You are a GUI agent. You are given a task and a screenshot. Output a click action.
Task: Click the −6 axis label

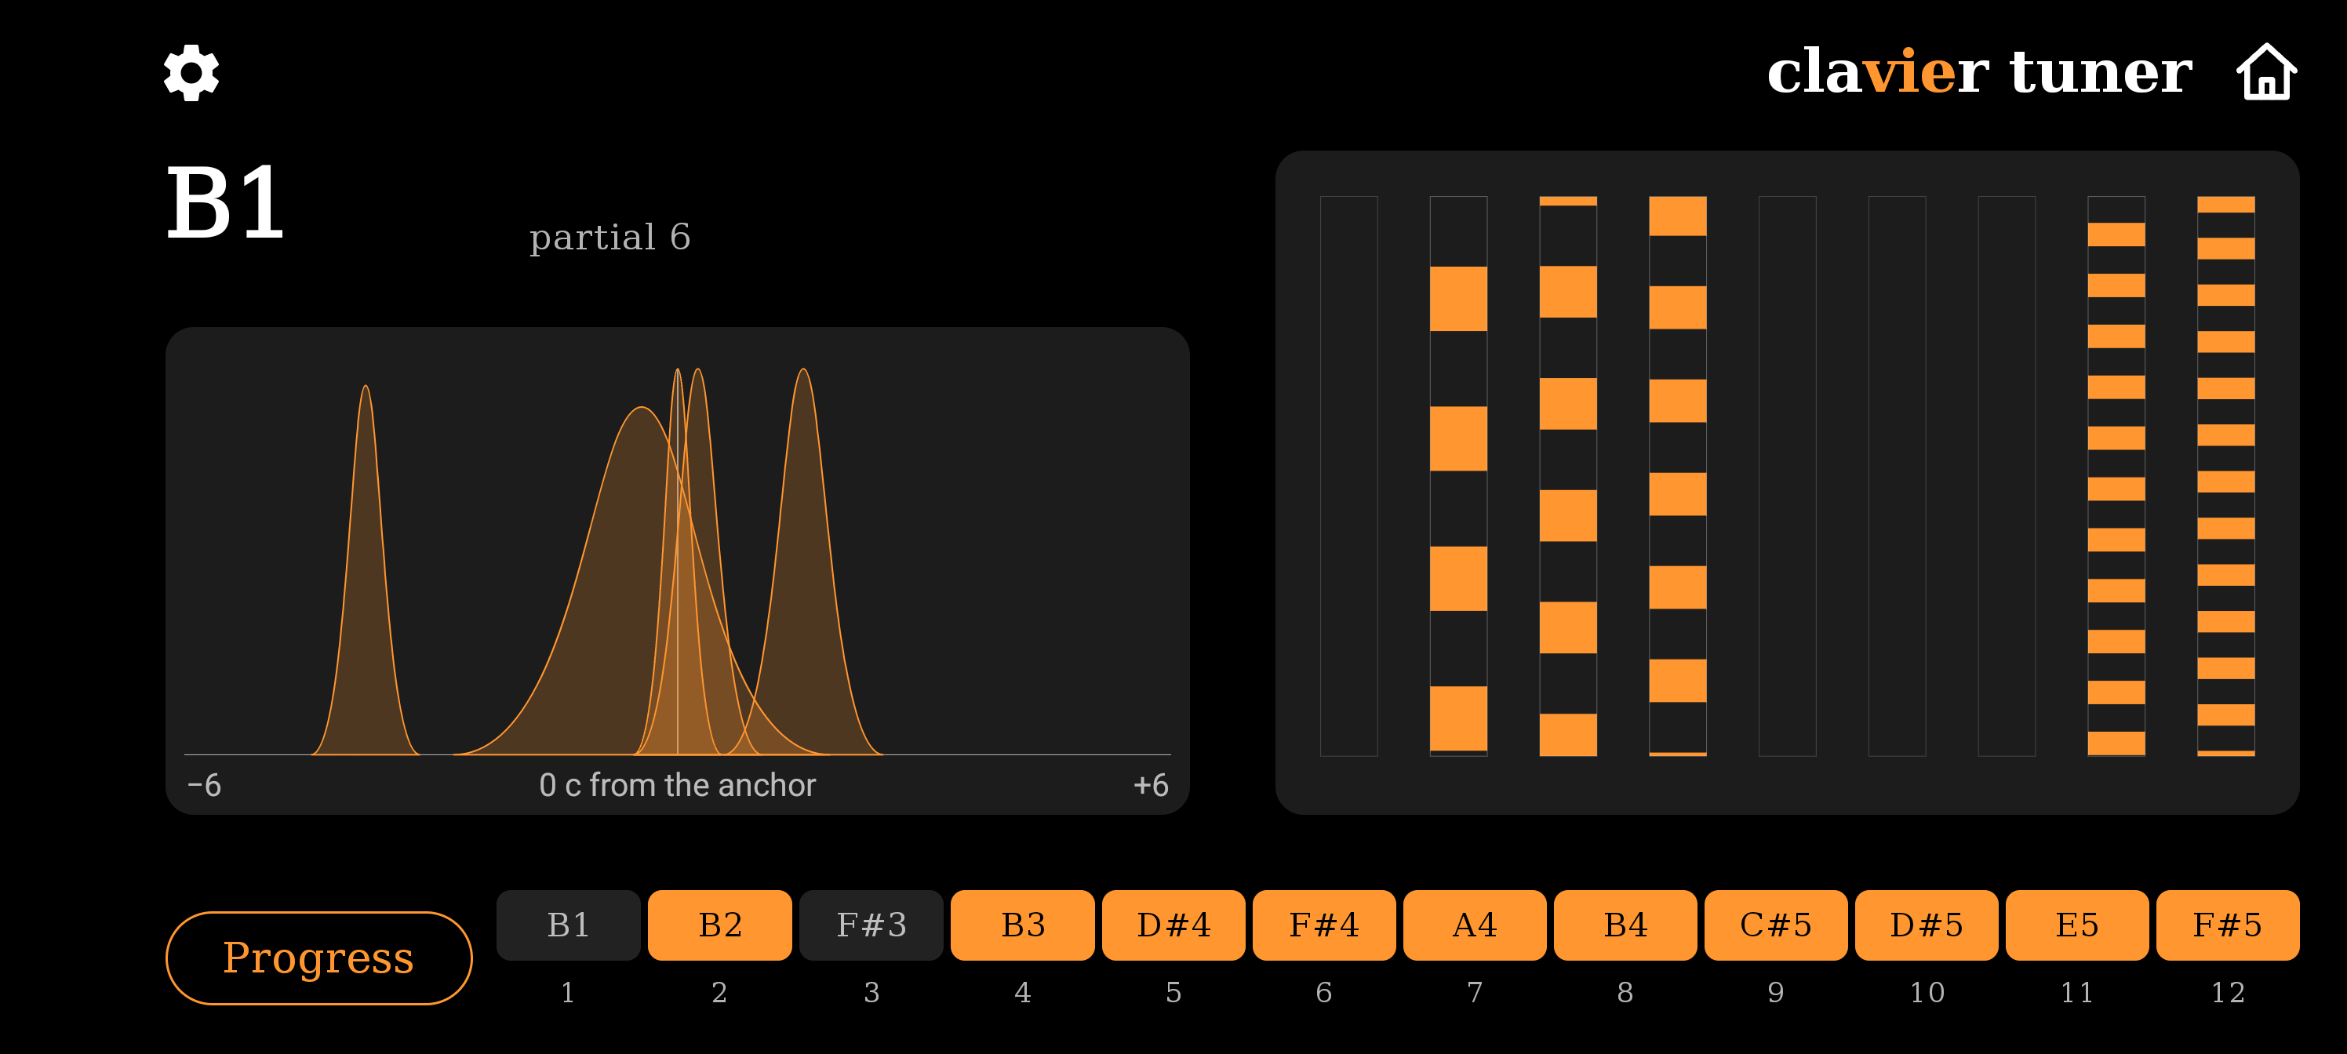pos(204,784)
